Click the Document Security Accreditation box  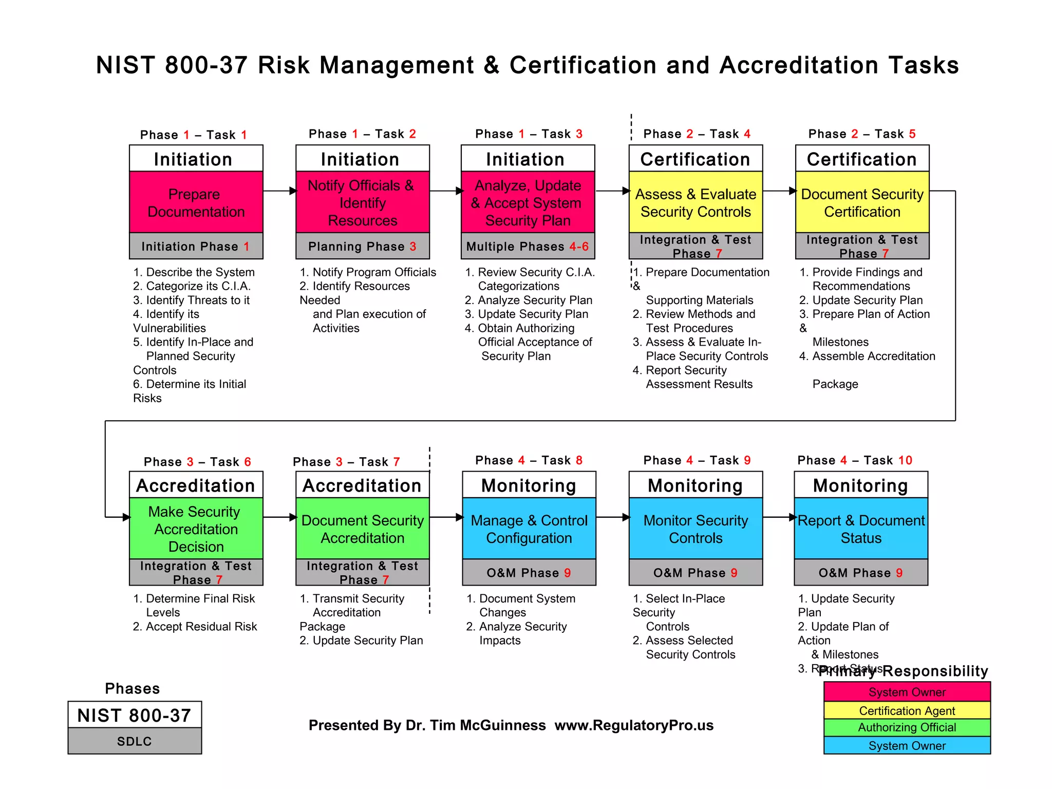click(x=362, y=529)
